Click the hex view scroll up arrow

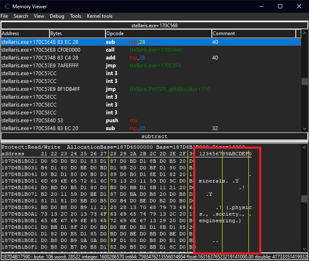(304, 147)
